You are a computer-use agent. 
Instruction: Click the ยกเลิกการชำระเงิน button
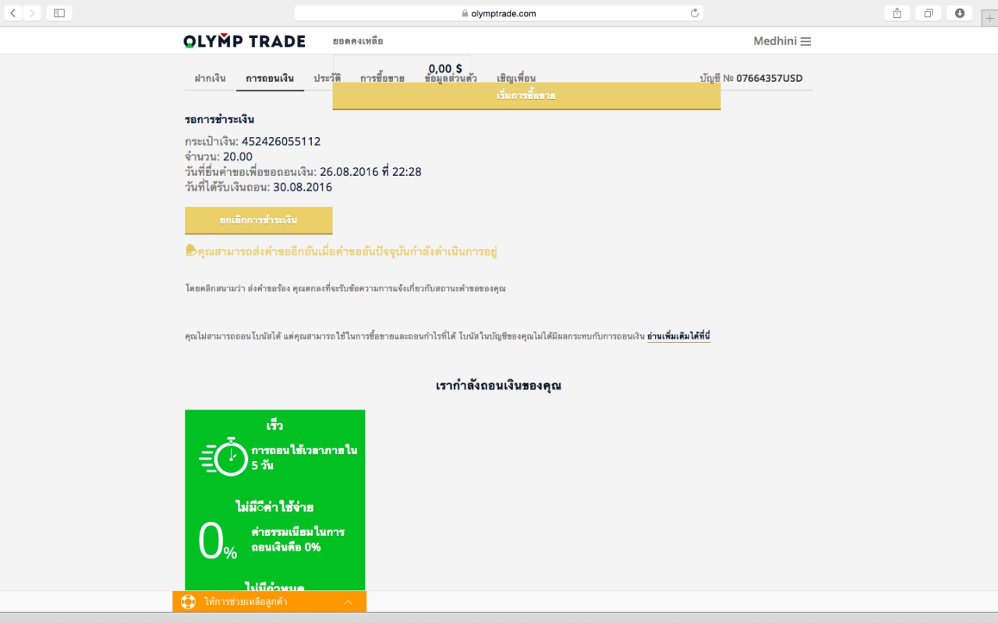pyautogui.click(x=259, y=220)
